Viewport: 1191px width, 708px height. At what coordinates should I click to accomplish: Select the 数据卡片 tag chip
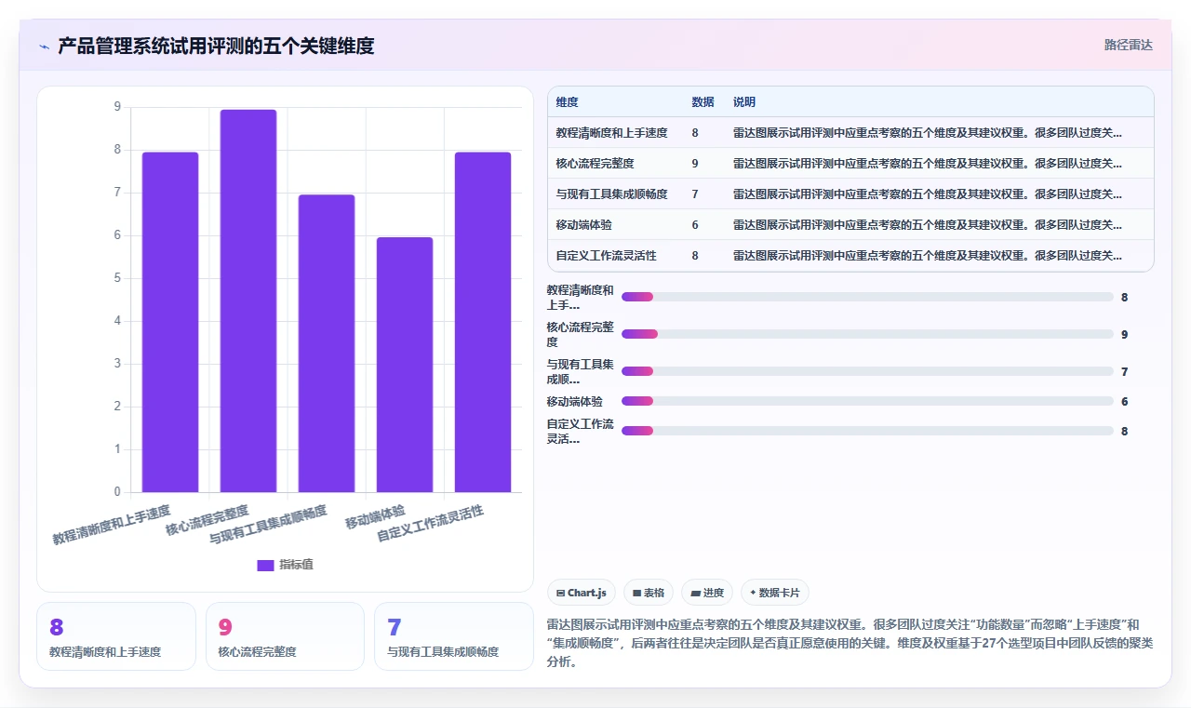coord(774,593)
